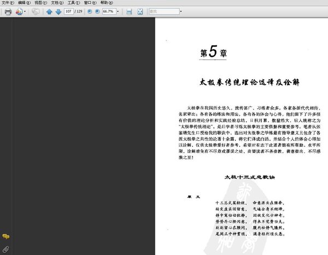This screenshot has width=328, height=255.
Task: Click the total page count 129
Action: (79, 11)
